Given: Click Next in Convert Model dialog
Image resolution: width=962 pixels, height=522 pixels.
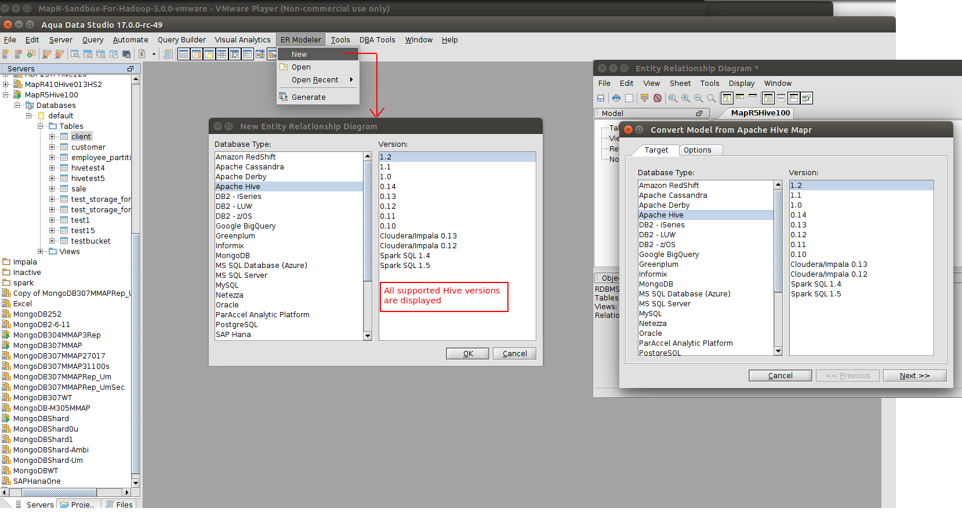Looking at the screenshot, I should 914,375.
